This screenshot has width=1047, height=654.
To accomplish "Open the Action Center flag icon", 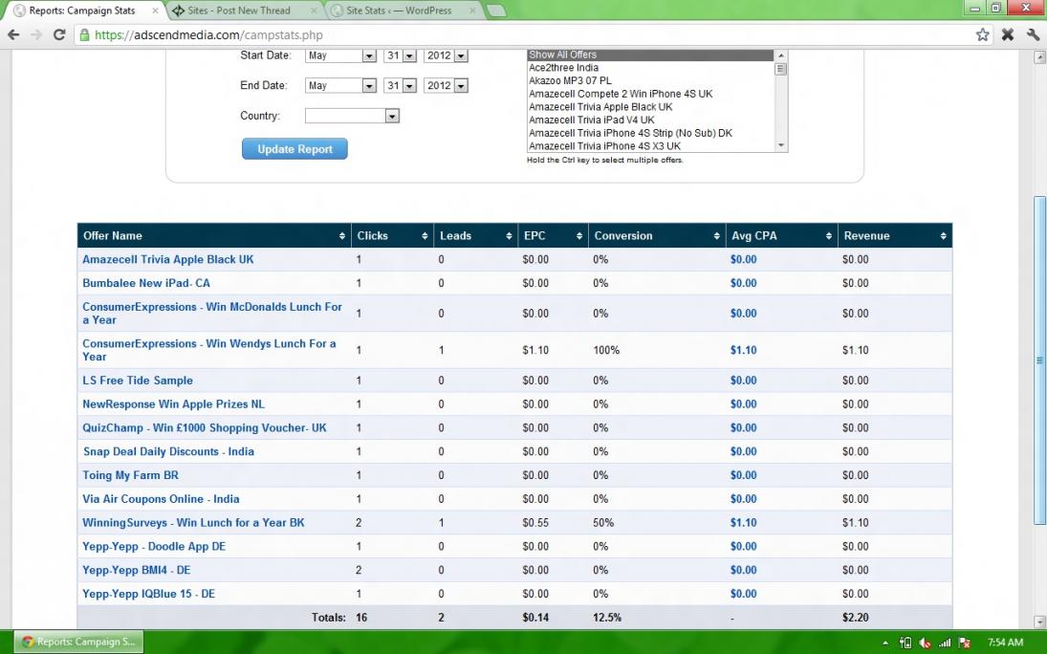I will [x=965, y=643].
